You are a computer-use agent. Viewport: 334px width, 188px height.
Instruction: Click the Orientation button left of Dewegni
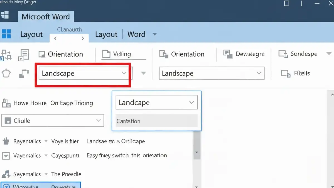[x=182, y=54]
